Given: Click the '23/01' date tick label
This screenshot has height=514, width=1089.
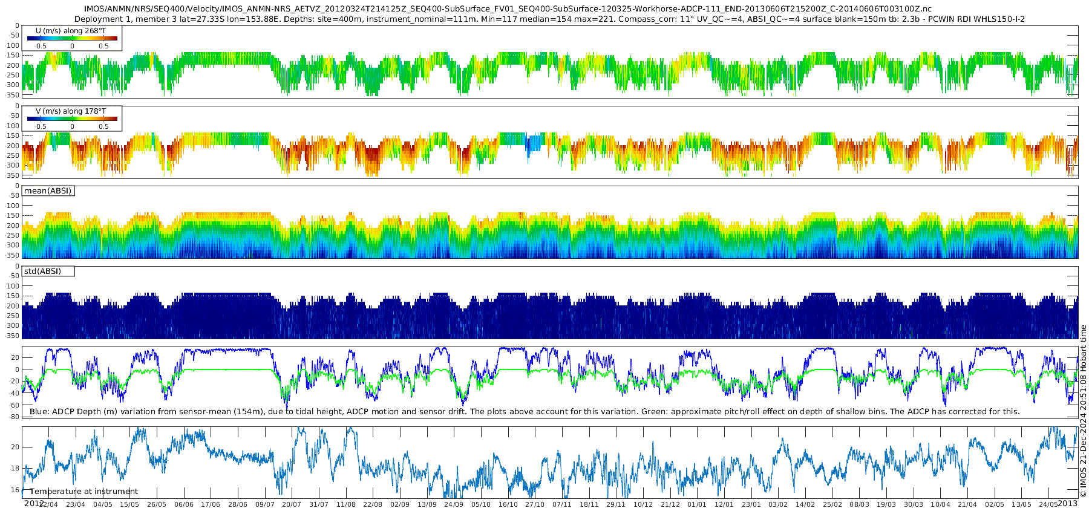Looking at the screenshot, I should tap(751, 504).
